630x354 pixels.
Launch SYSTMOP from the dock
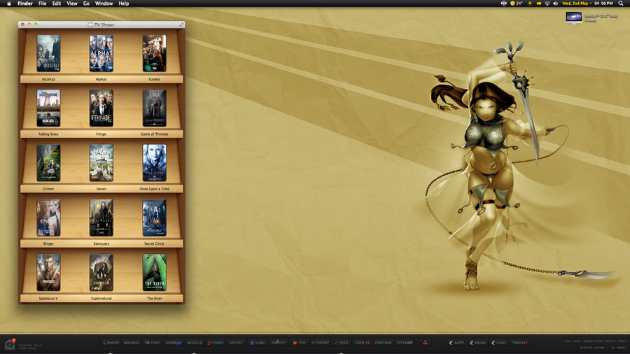404,343
